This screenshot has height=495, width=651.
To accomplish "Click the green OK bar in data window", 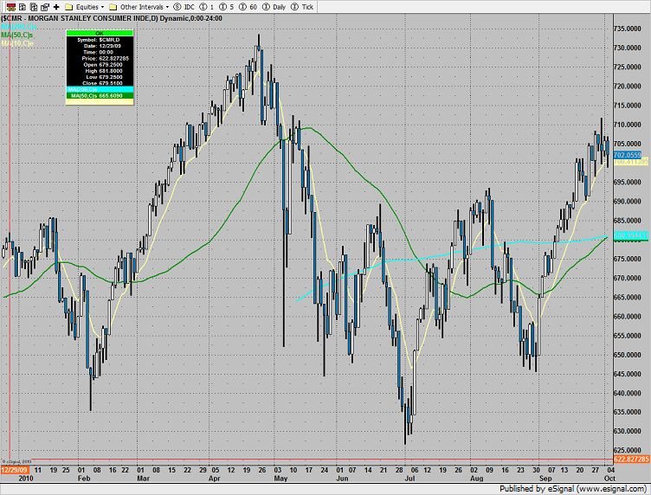I will point(100,33).
